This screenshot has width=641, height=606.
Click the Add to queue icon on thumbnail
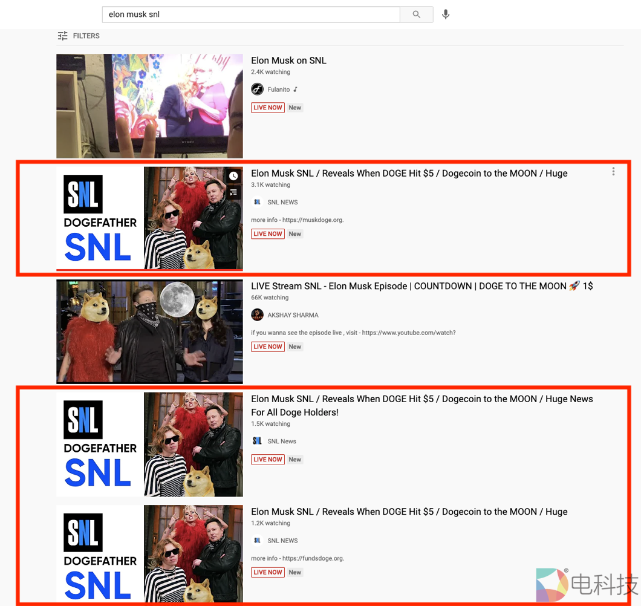pyautogui.click(x=233, y=192)
